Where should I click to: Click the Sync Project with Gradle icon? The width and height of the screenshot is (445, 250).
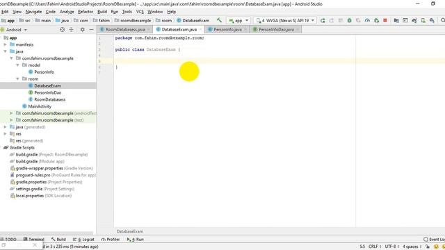pos(414,20)
